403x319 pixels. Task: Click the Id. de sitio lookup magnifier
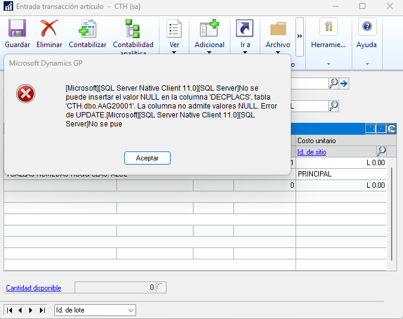(x=382, y=151)
